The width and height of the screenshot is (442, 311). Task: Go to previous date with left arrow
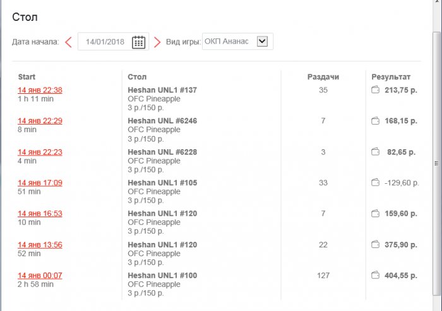(68, 42)
